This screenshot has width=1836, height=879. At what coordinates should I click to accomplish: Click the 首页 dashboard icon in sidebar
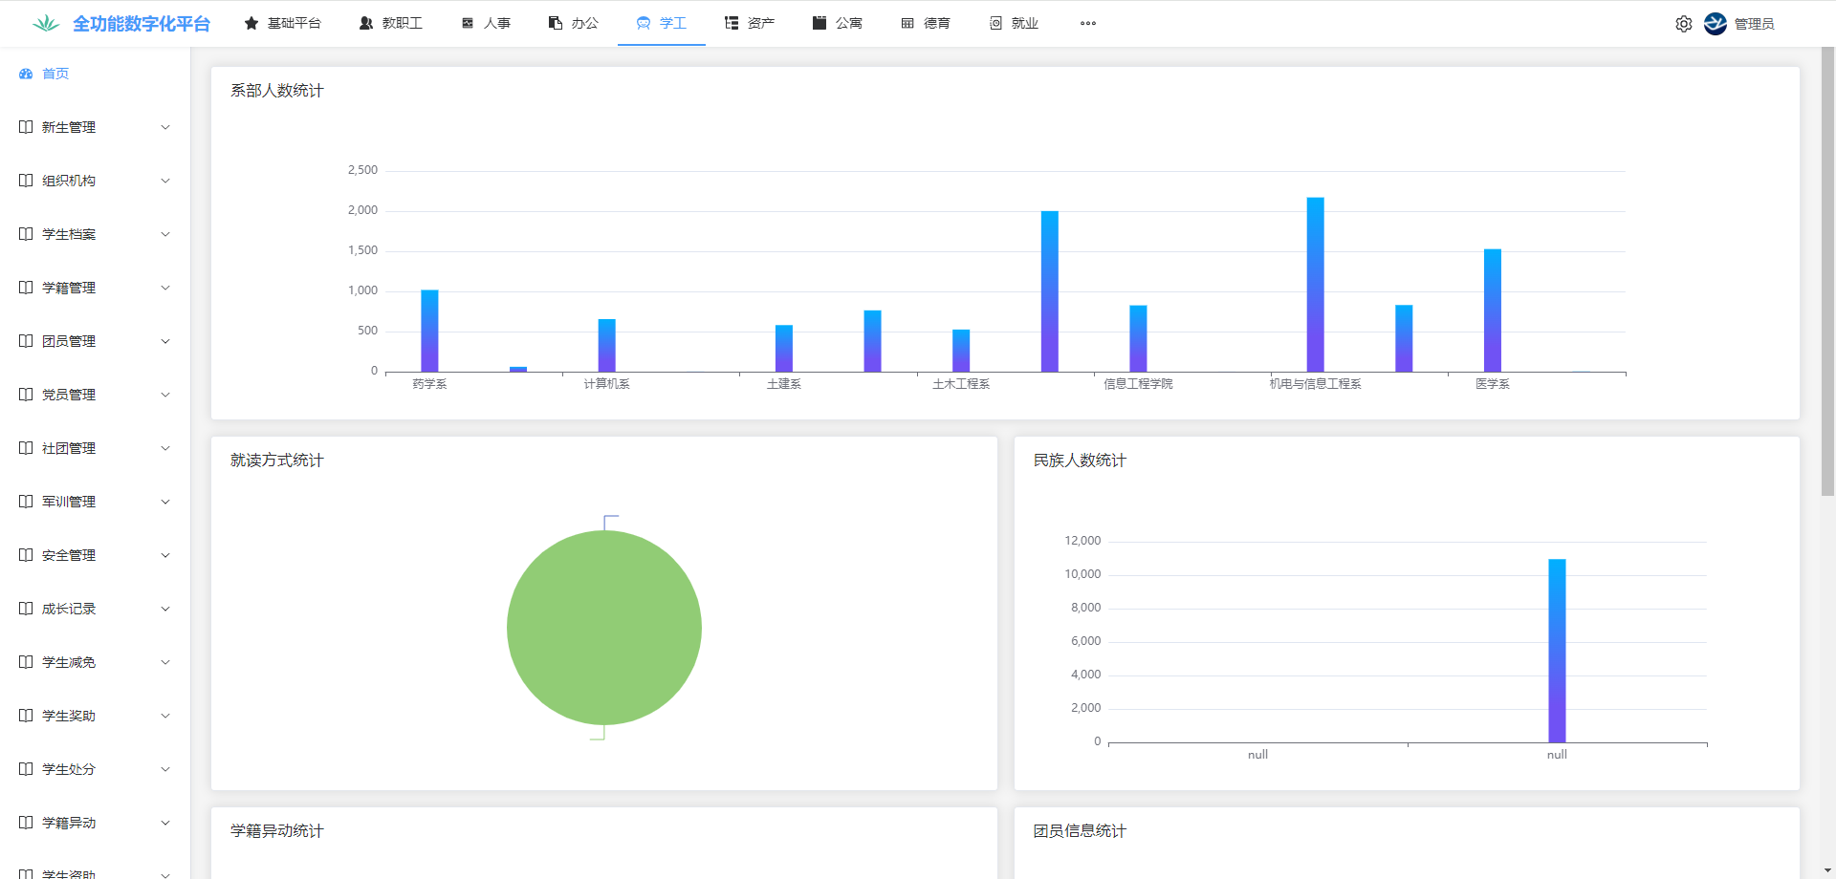(x=26, y=74)
